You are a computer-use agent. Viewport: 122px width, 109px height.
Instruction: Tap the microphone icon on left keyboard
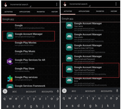pyautogui.click(x=58, y=91)
